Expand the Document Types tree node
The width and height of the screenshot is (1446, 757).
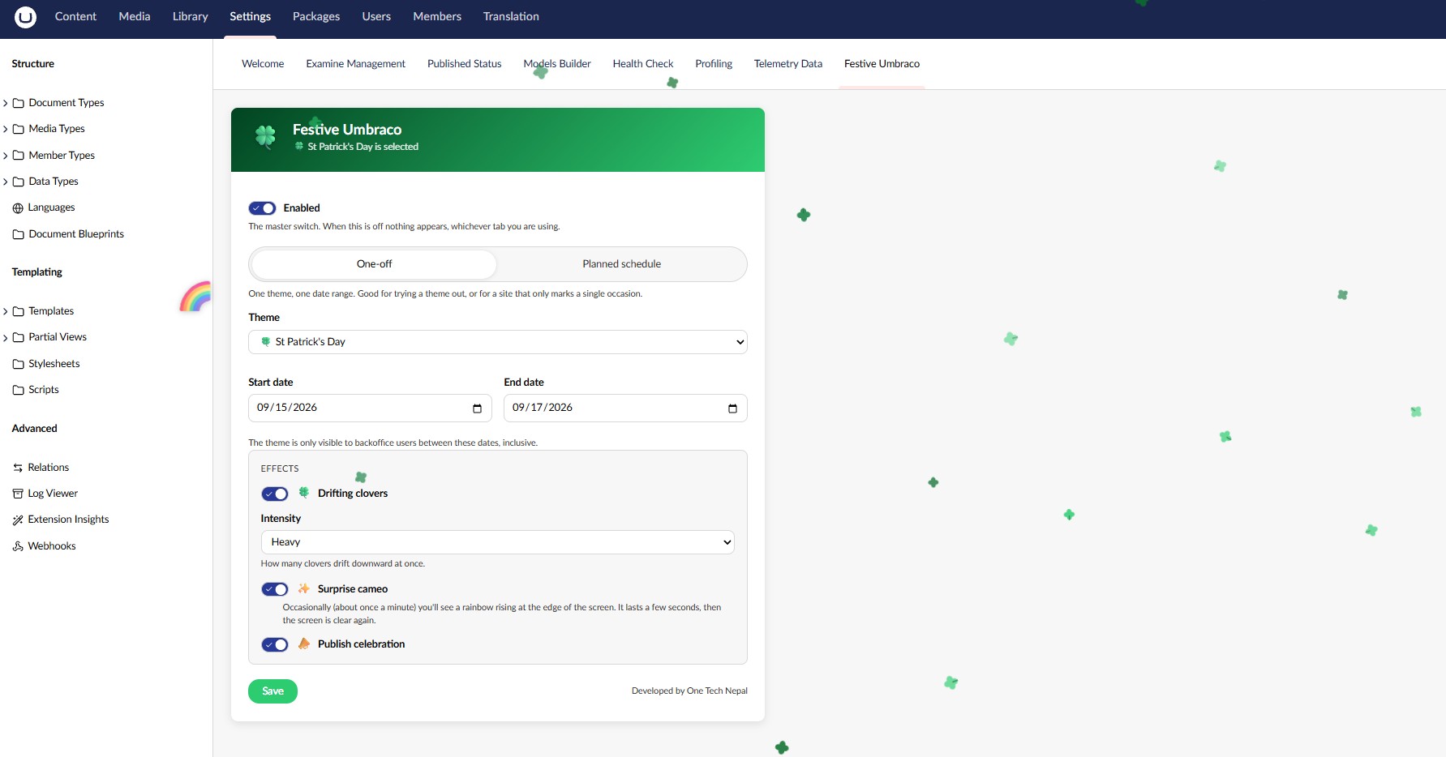coord(6,103)
